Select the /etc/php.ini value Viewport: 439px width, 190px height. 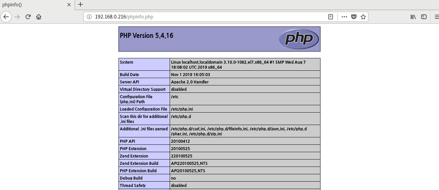point(182,109)
